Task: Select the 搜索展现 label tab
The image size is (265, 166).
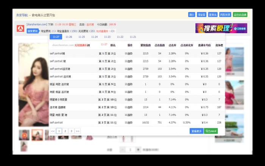Action: click(33, 31)
